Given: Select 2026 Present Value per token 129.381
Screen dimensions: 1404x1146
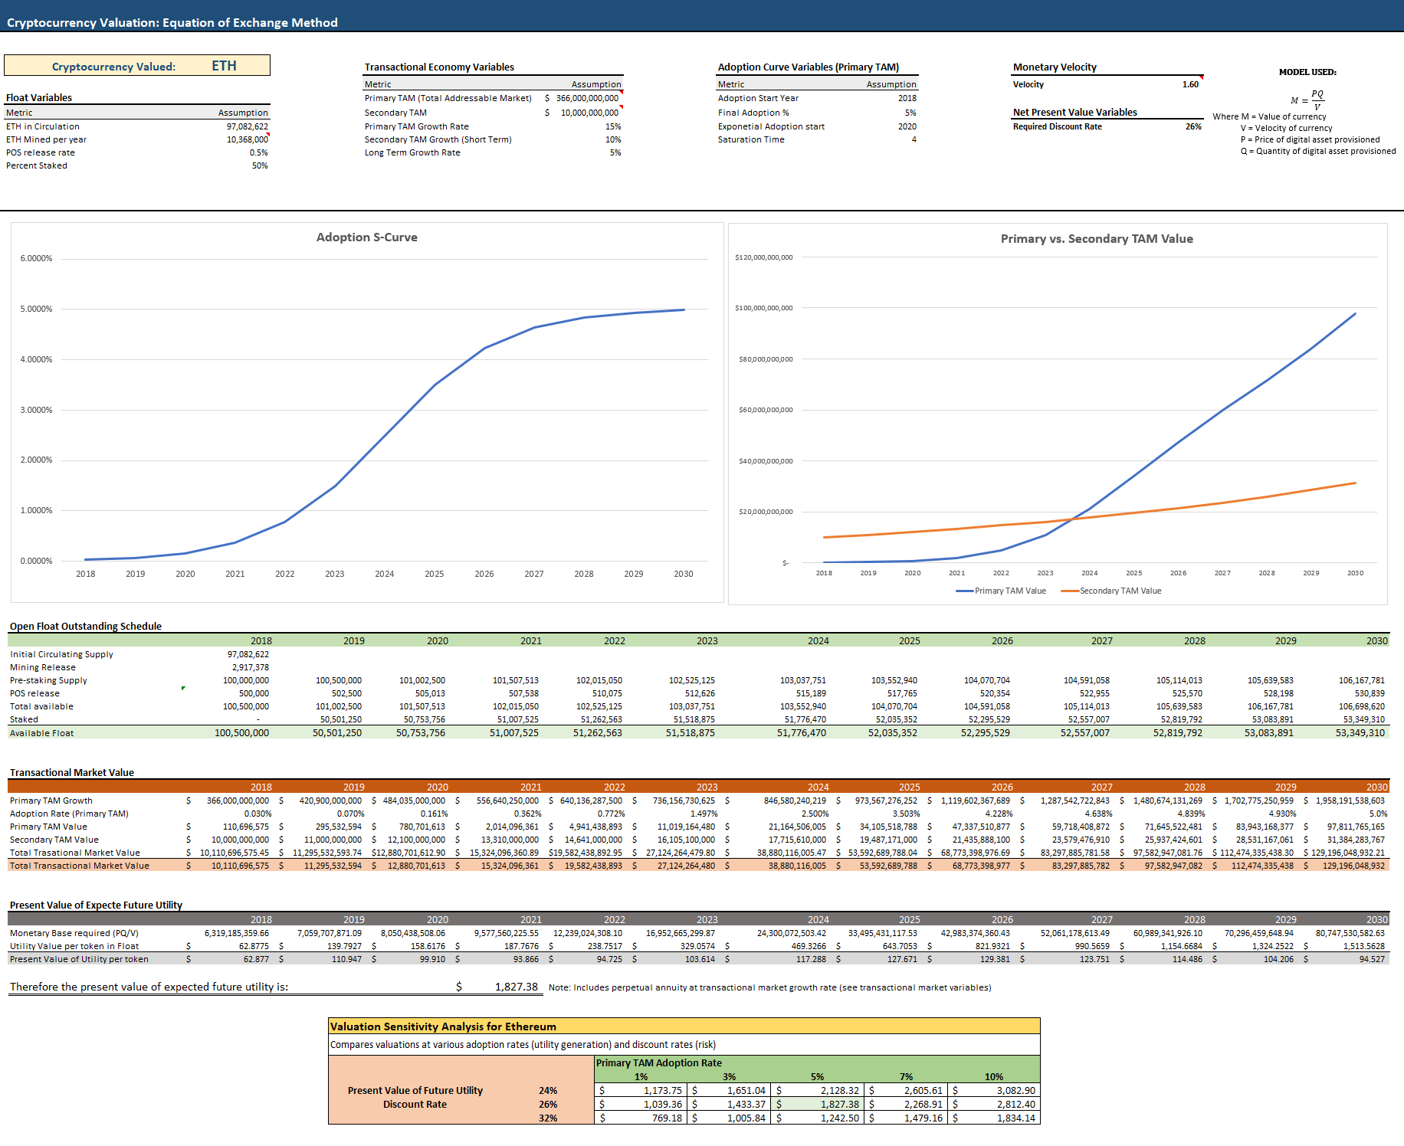Looking at the screenshot, I should [x=995, y=959].
